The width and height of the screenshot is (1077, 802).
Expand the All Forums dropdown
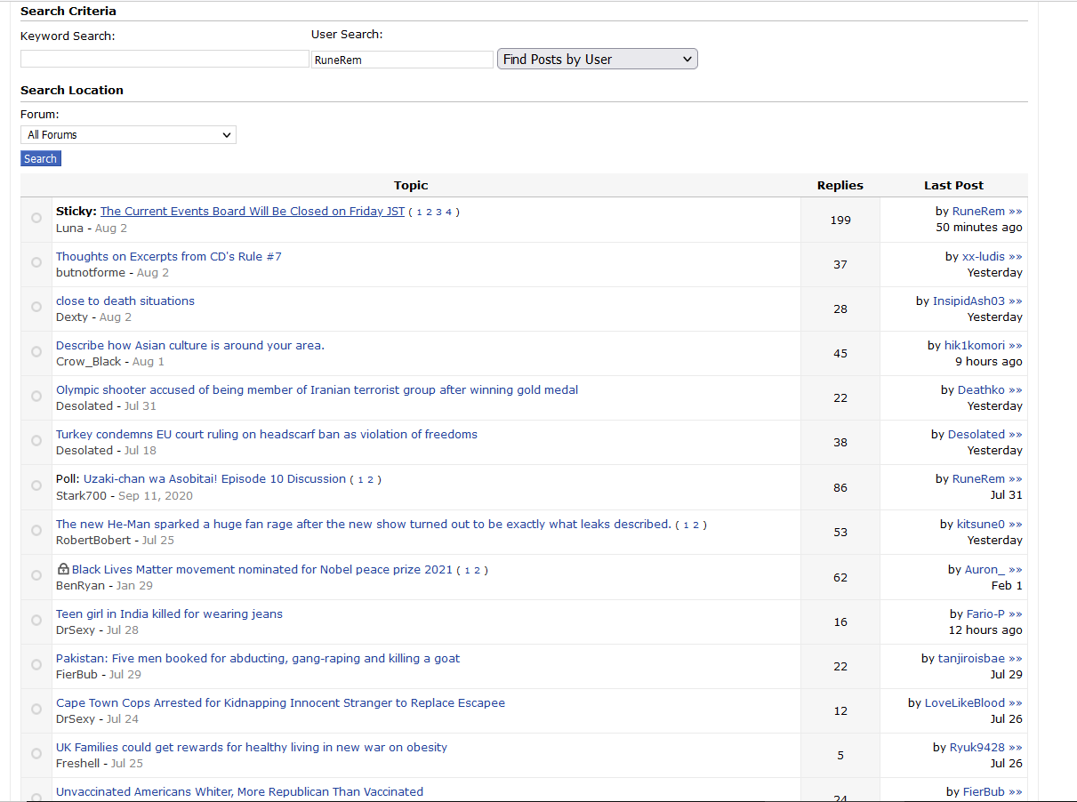[128, 135]
